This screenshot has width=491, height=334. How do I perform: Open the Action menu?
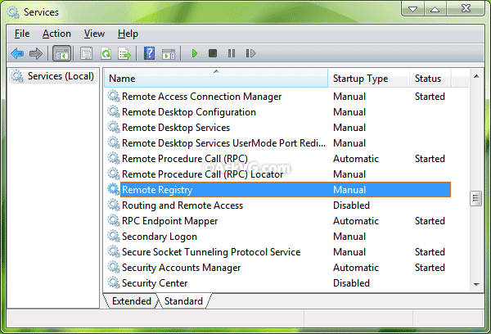click(x=56, y=34)
